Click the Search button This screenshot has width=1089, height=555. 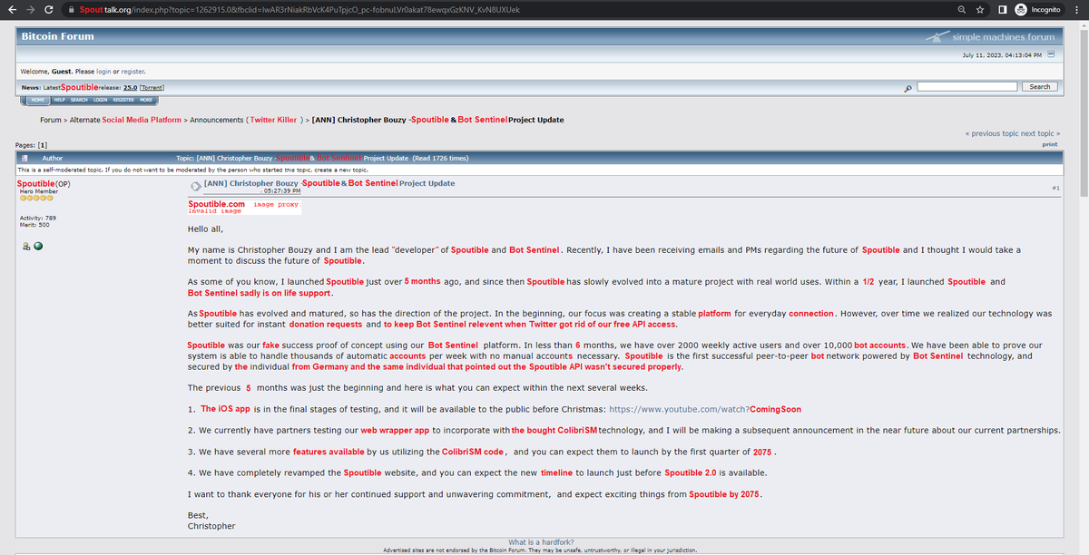pos(1040,86)
